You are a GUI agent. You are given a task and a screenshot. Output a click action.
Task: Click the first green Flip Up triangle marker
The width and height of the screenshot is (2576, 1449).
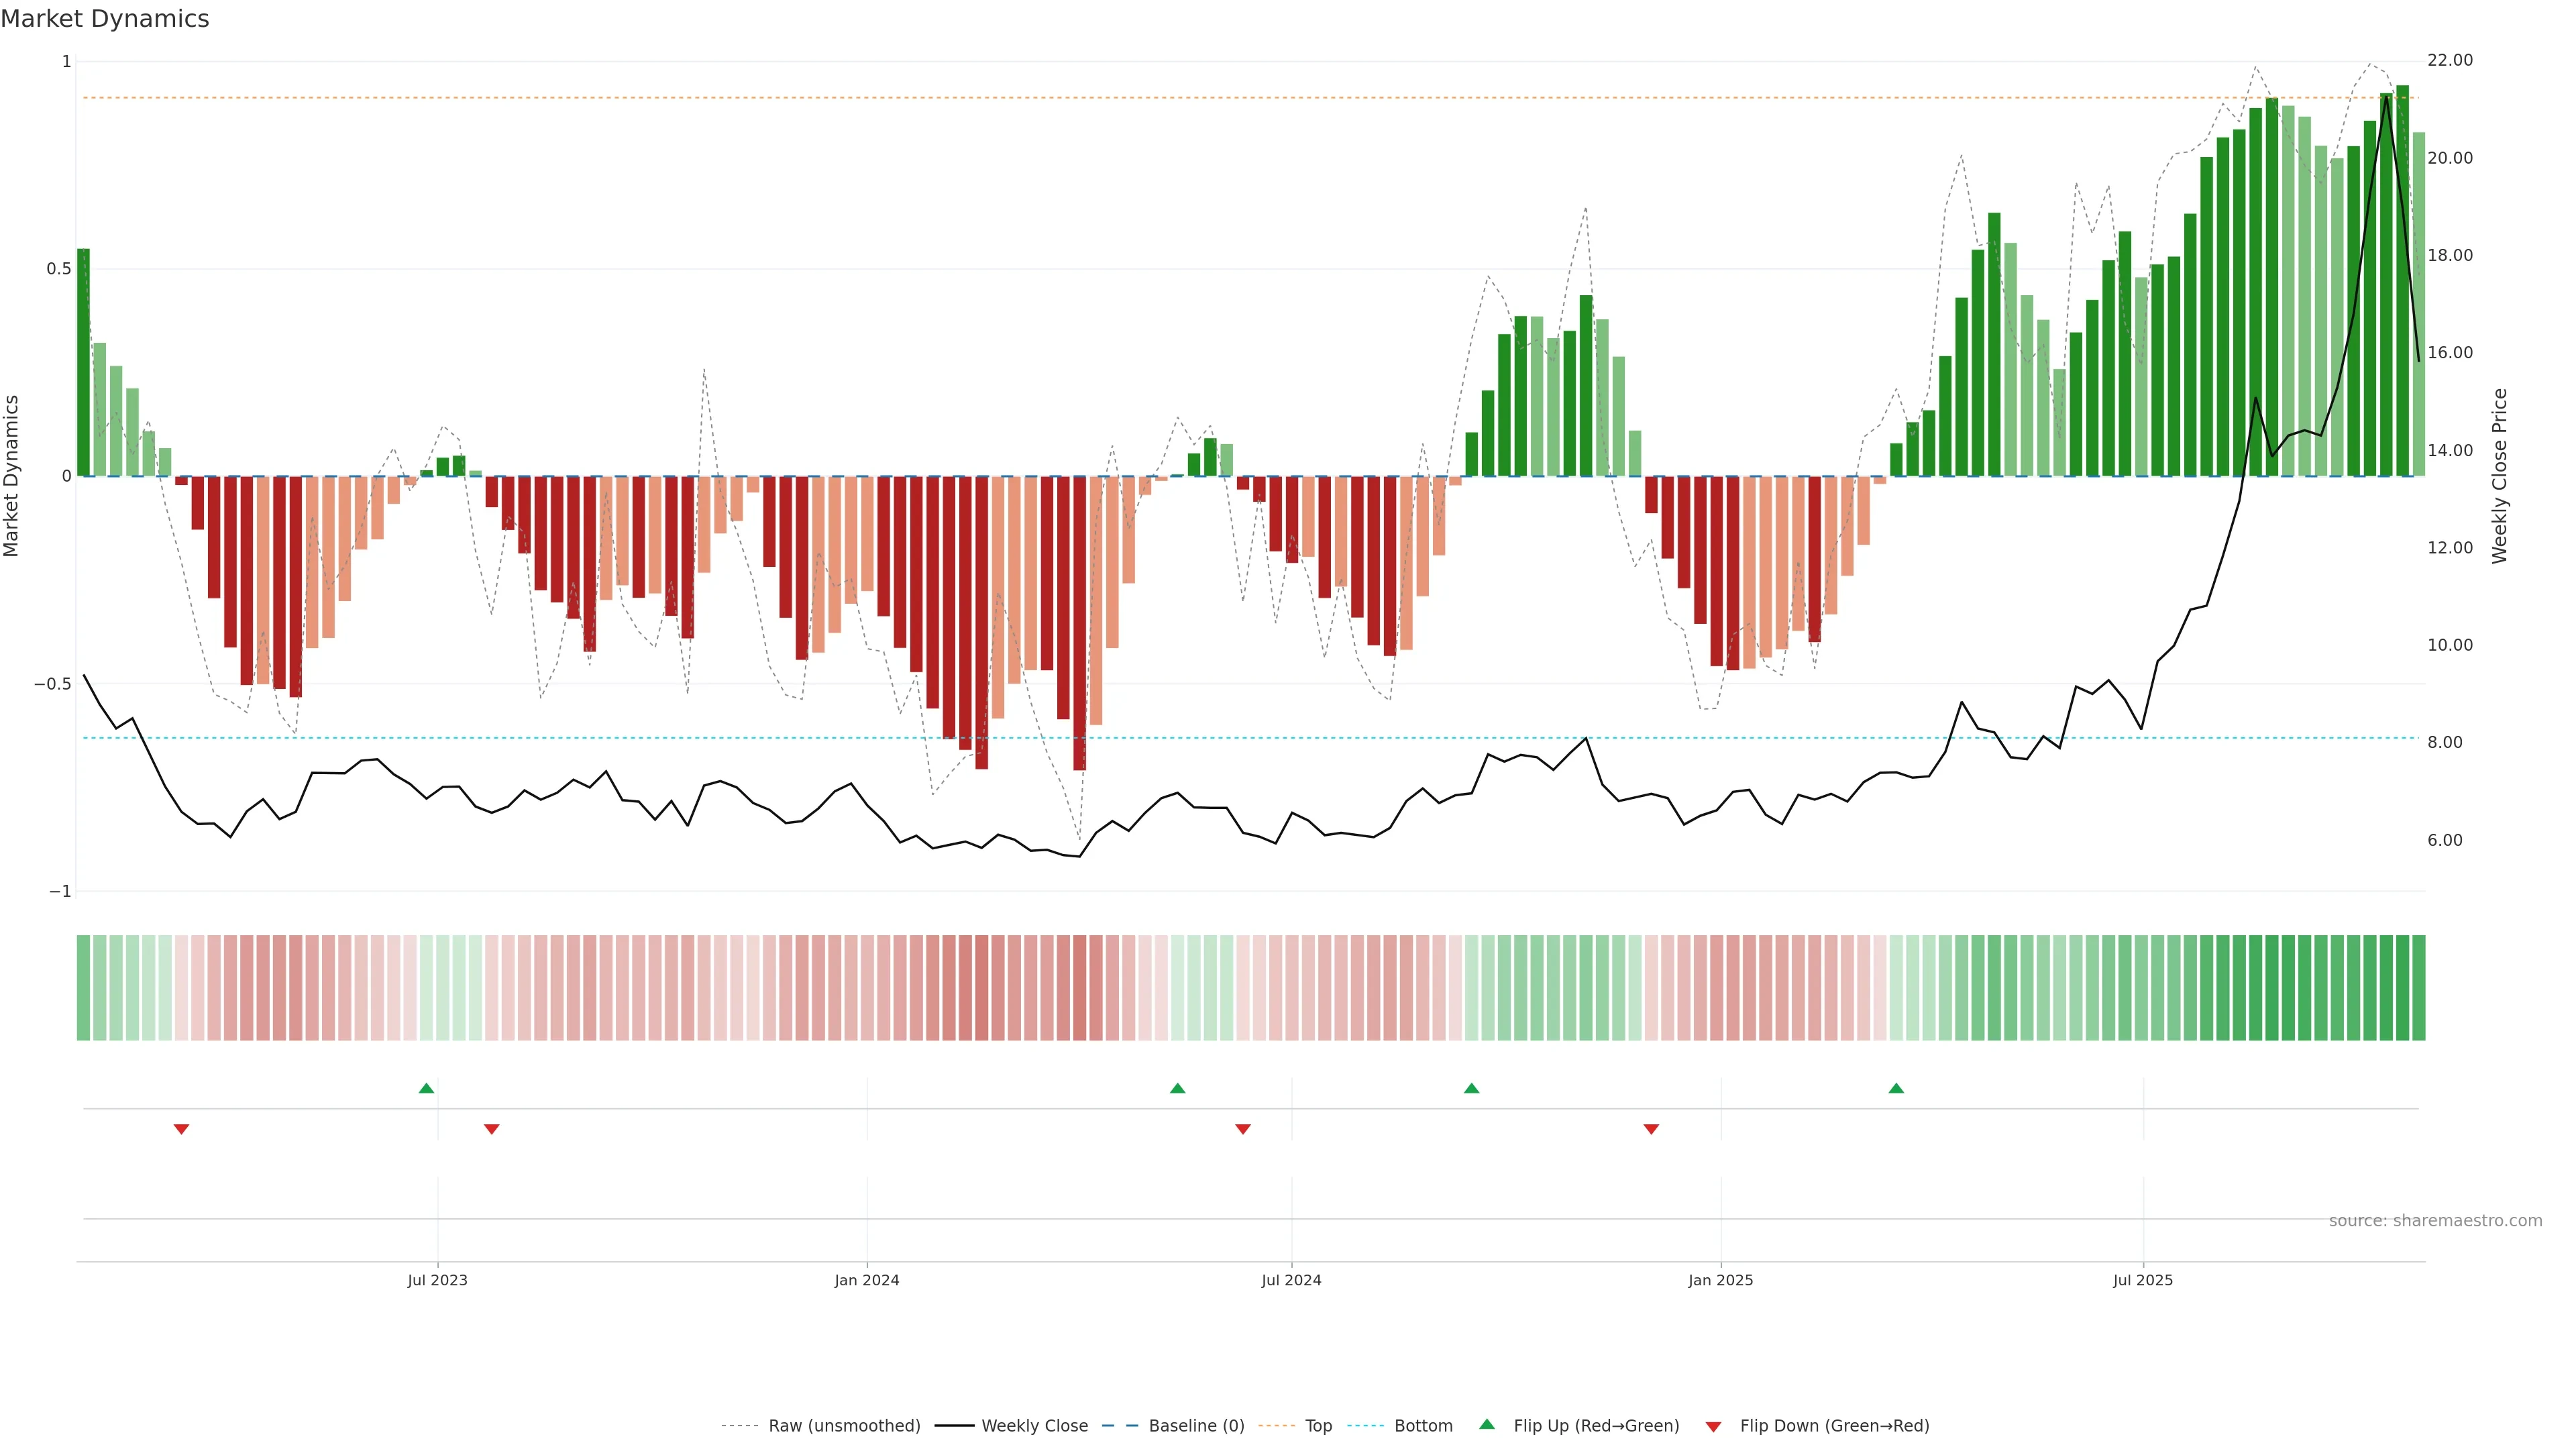click(x=426, y=1088)
